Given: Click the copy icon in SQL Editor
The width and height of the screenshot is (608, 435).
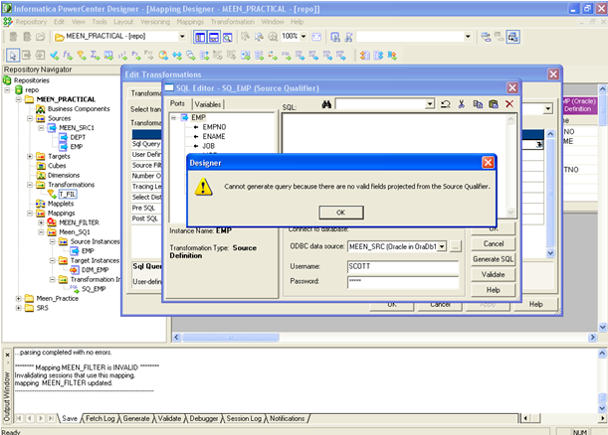Looking at the screenshot, I should tap(478, 103).
